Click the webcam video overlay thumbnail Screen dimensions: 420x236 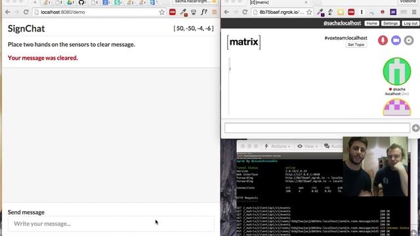375,167
